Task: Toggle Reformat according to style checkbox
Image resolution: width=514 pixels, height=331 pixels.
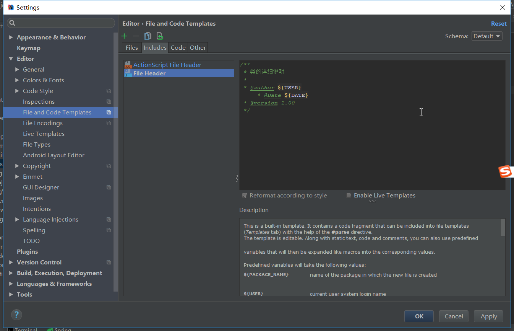Action: coord(245,196)
